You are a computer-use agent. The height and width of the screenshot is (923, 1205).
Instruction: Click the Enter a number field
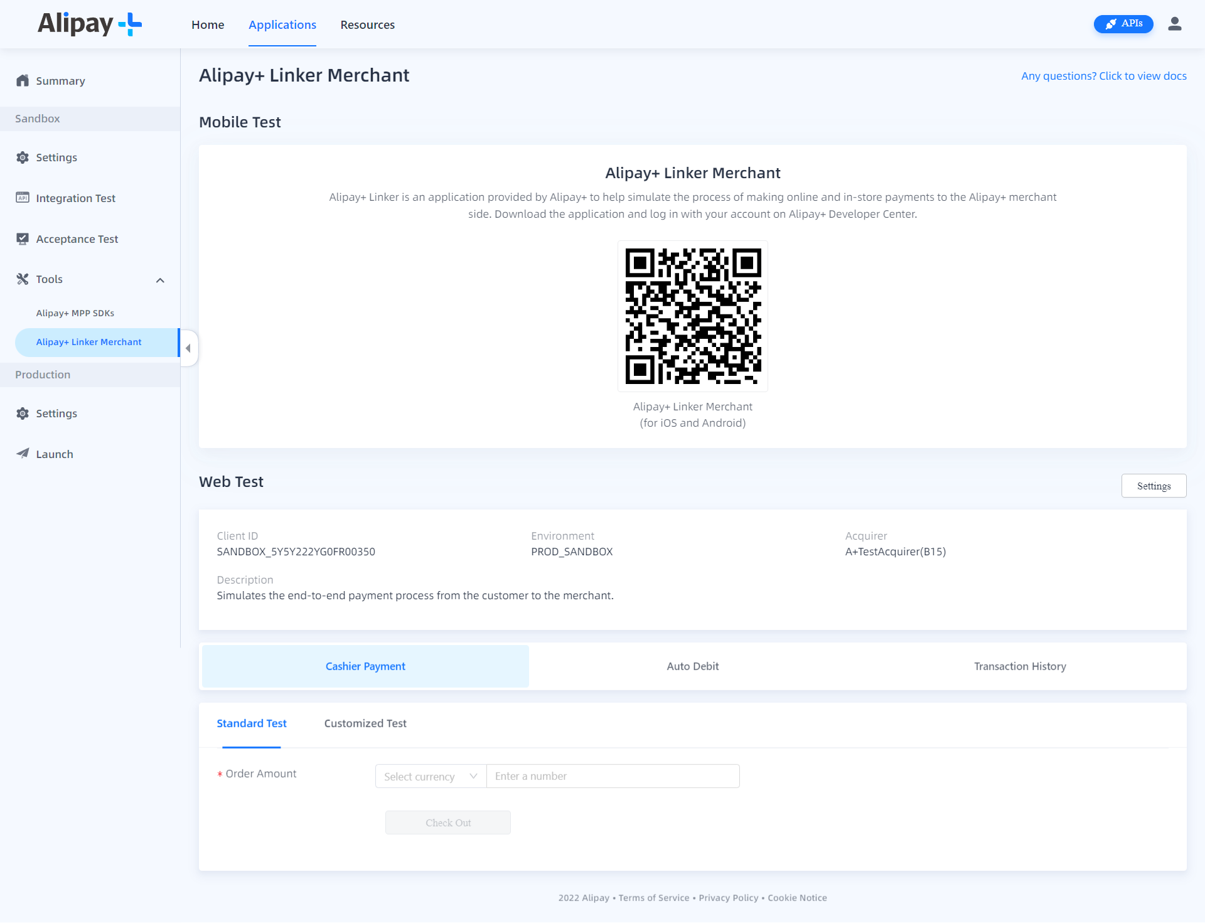point(613,776)
